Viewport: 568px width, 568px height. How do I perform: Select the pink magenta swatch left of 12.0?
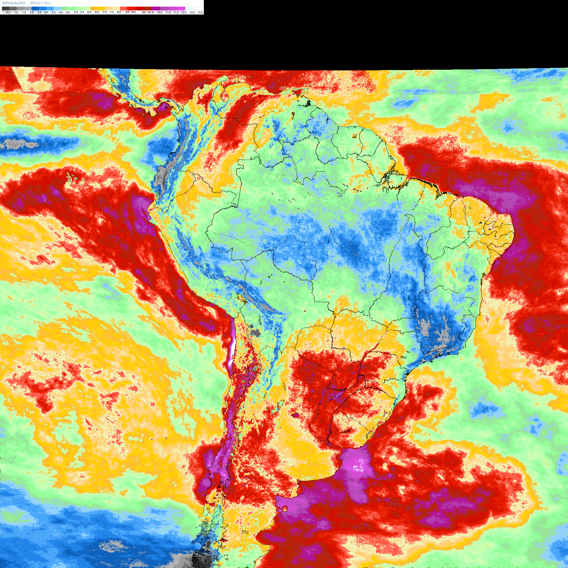[x=181, y=9]
